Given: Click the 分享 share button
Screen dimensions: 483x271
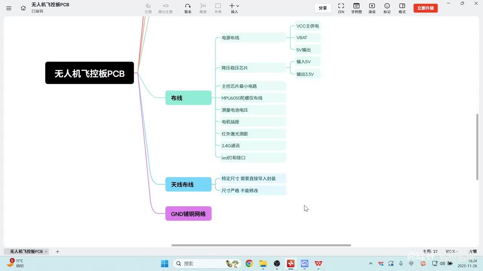Looking at the screenshot, I should pos(323,8).
